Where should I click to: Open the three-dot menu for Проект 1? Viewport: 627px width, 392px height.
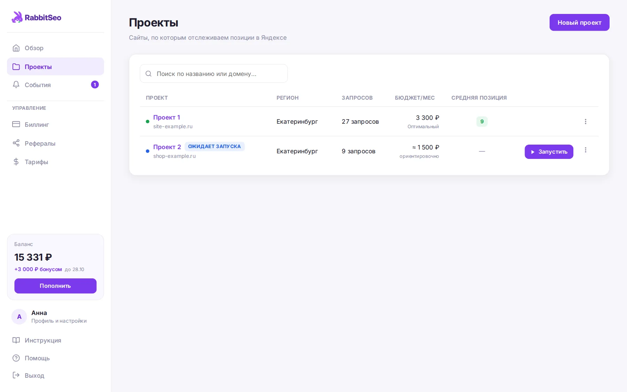(586, 121)
